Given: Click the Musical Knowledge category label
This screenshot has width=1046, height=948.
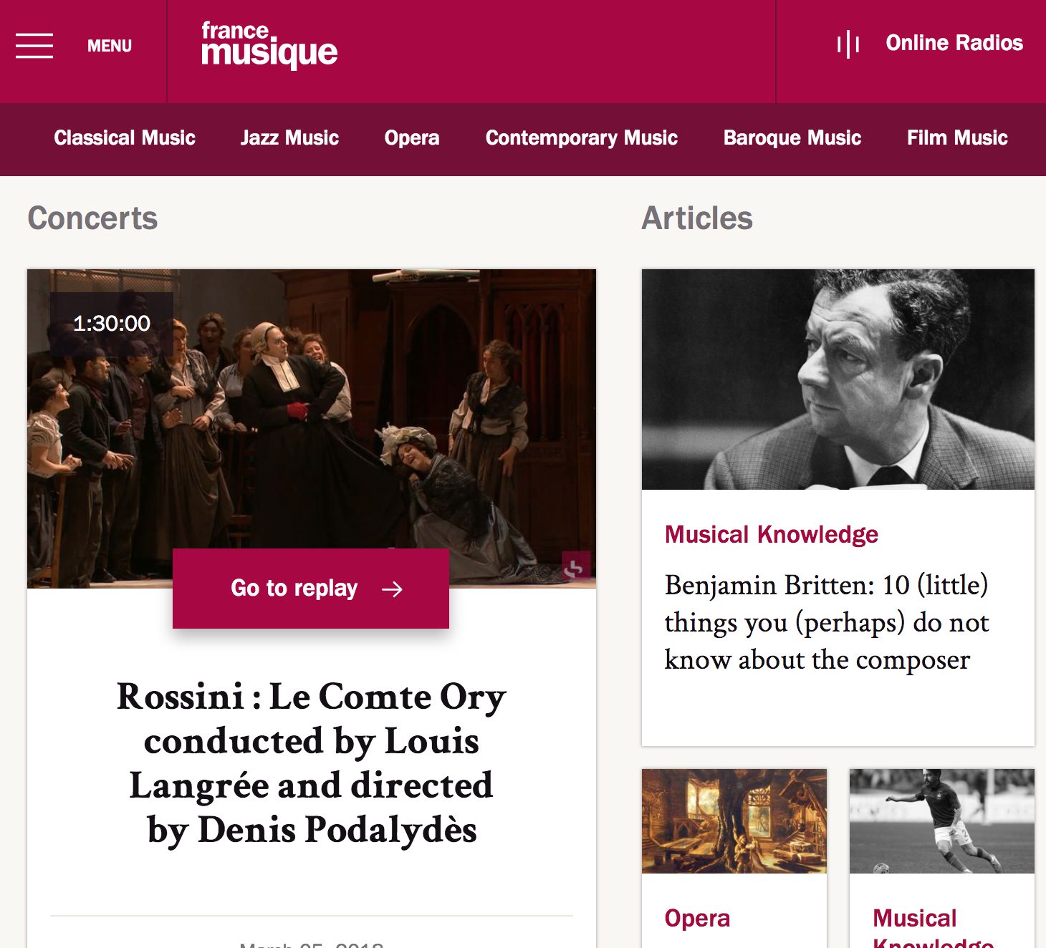Looking at the screenshot, I should click(771, 535).
